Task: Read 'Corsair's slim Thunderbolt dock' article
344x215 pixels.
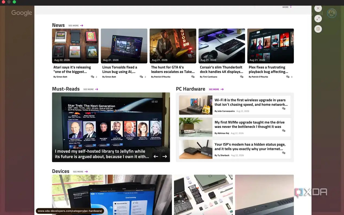Action: (222, 69)
